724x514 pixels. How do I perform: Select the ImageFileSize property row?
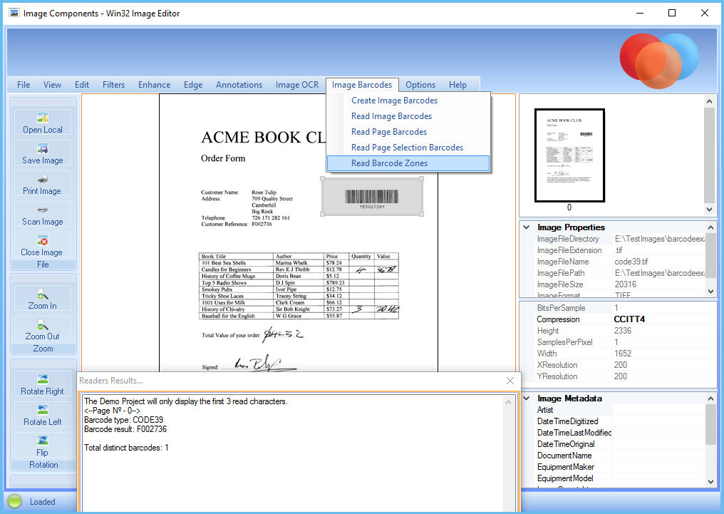pyautogui.click(x=620, y=284)
